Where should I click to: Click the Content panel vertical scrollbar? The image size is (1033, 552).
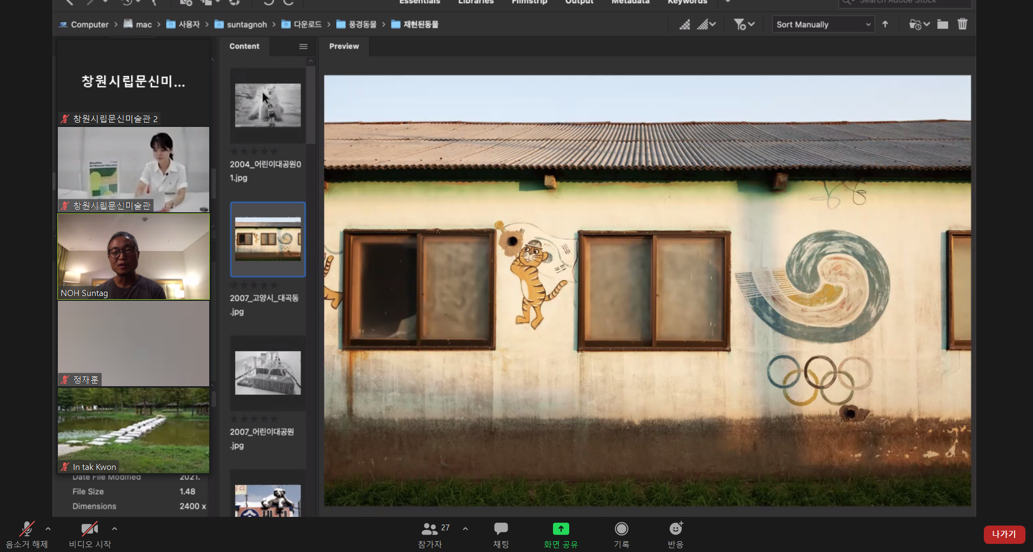click(x=311, y=105)
